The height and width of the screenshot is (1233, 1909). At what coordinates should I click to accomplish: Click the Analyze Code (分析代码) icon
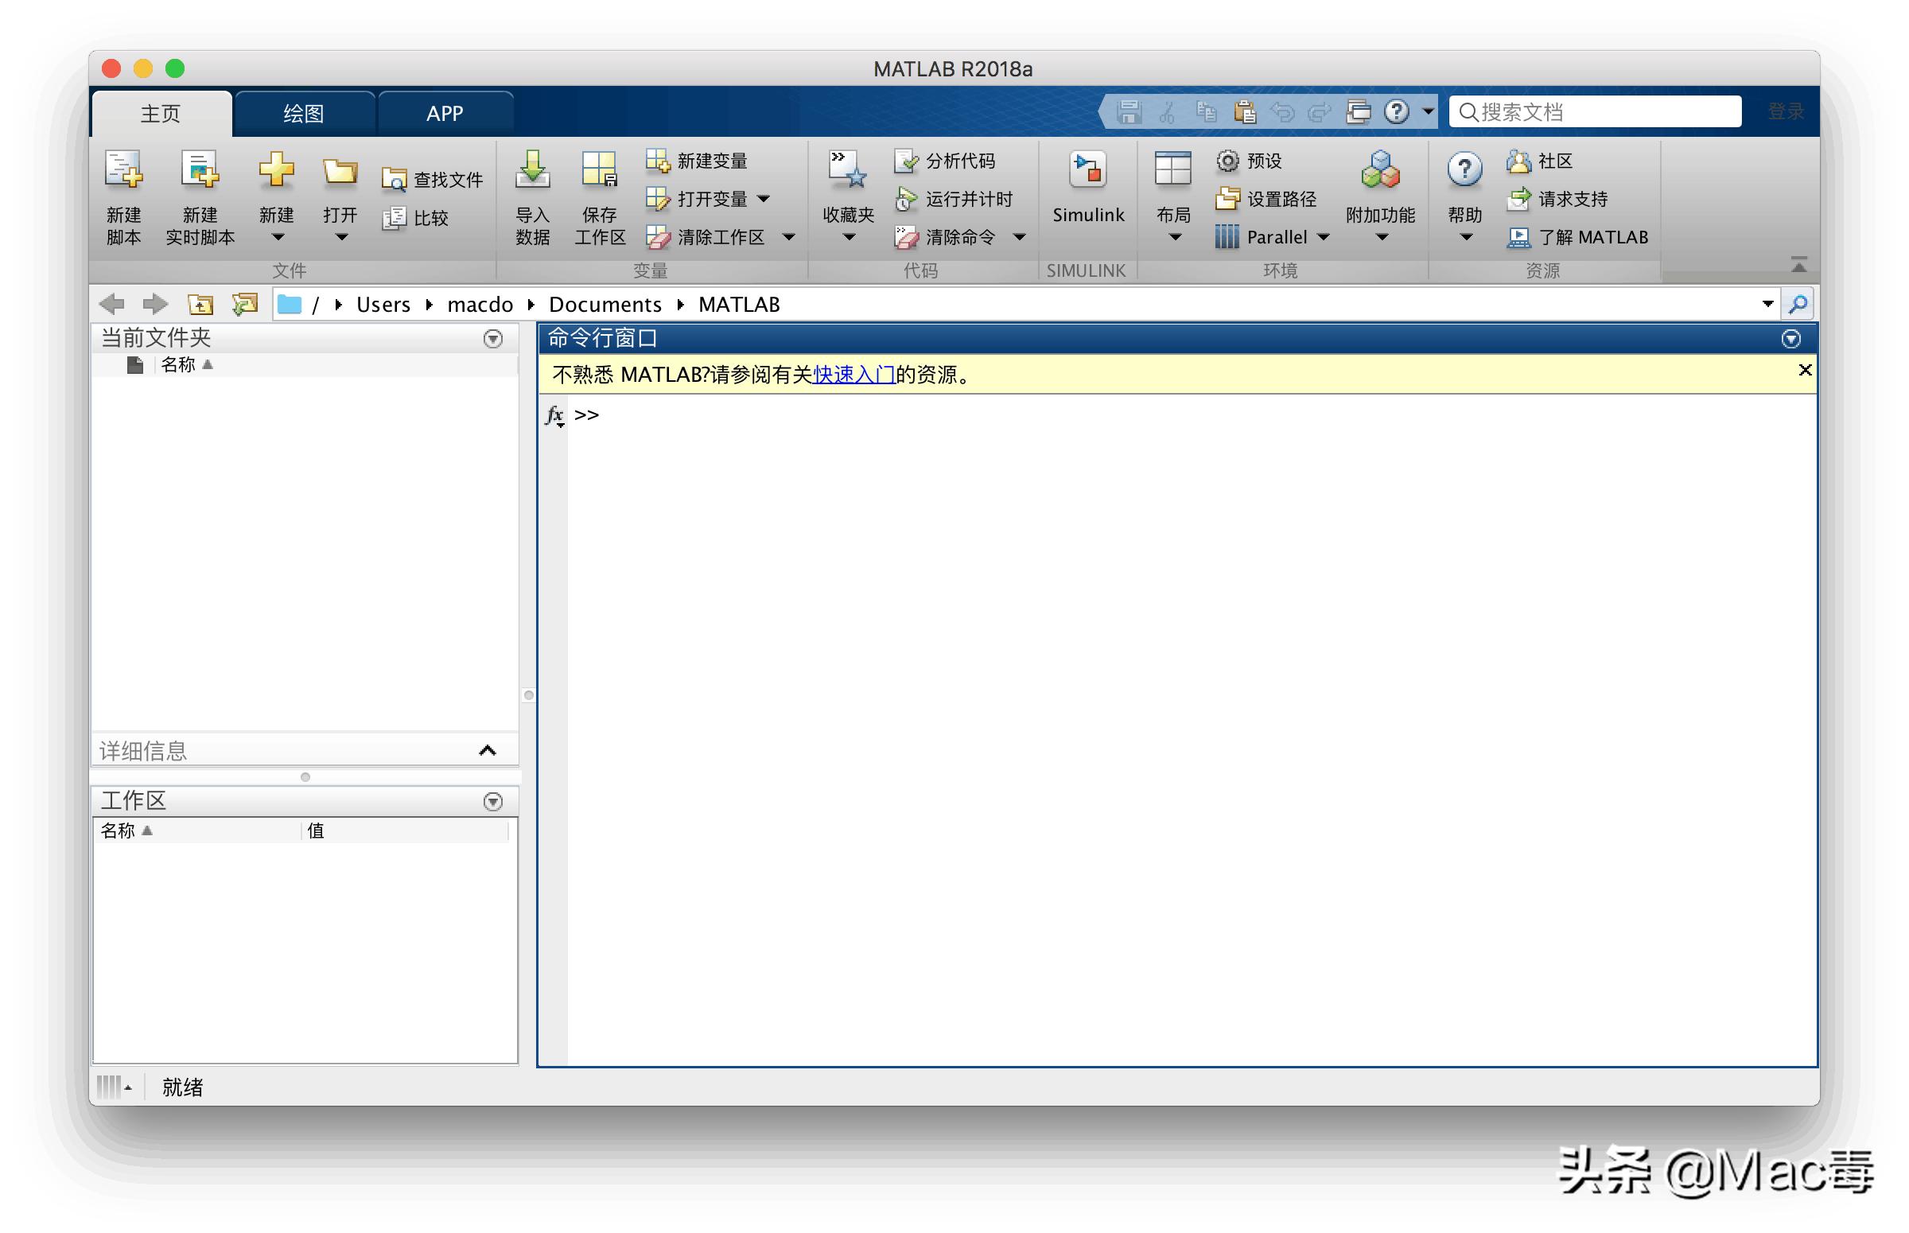pos(906,161)
